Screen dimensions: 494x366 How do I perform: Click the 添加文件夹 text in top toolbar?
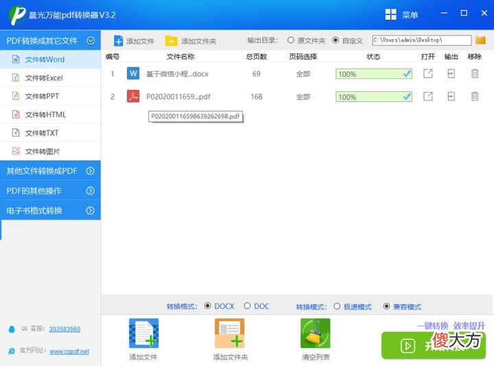pyautogui.click(x=199, y=41)
